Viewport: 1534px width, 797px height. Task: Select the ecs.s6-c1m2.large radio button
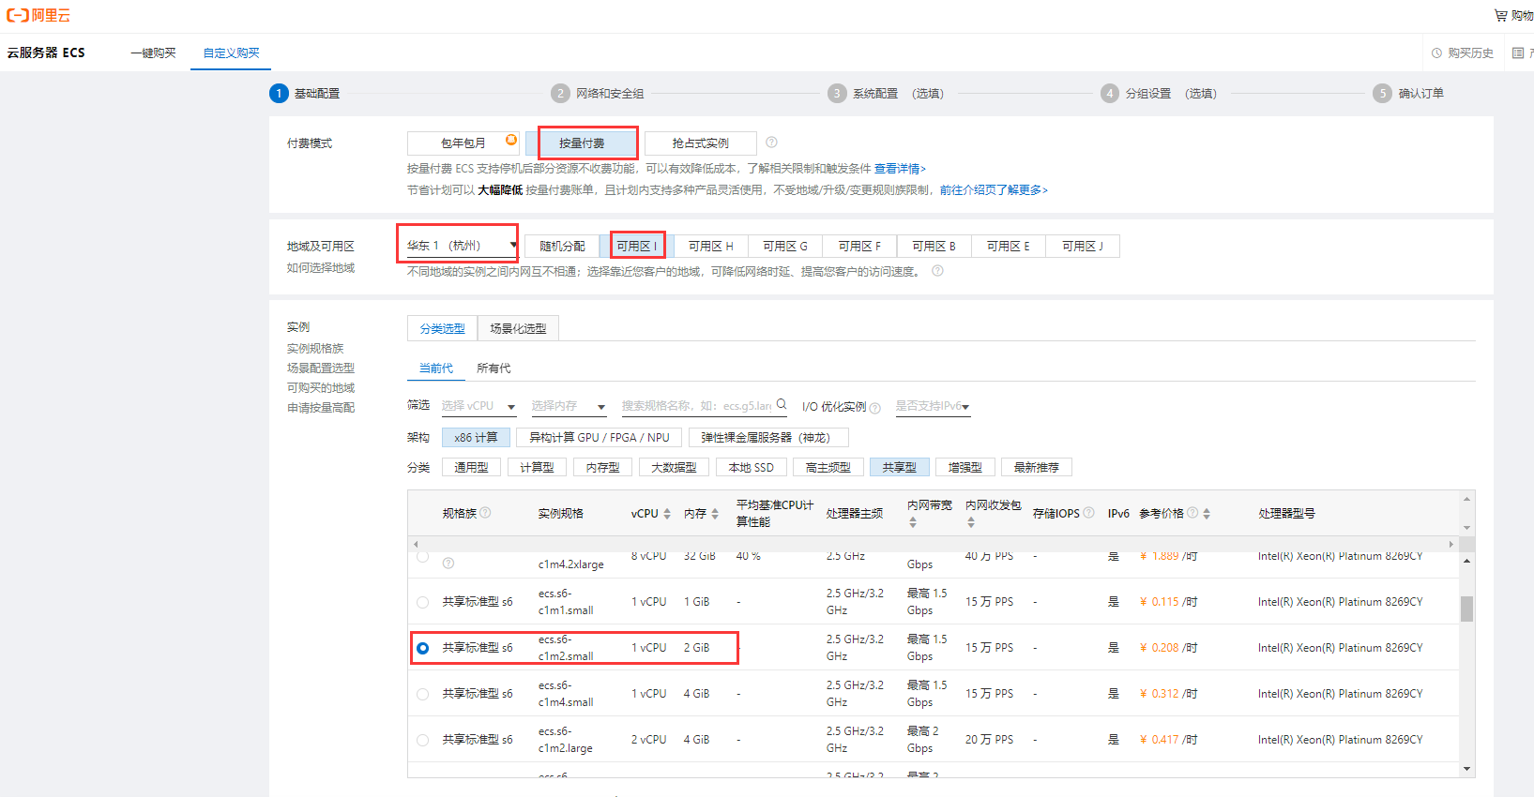422,740
